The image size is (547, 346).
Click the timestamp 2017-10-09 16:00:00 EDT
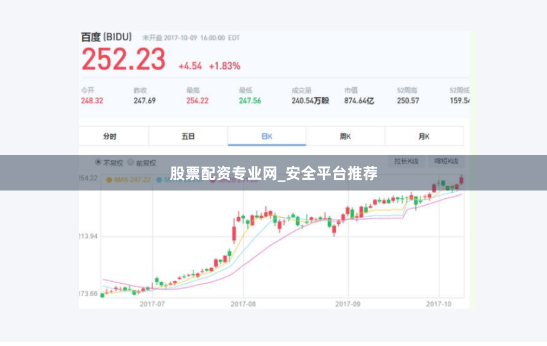tap(202, 38)
